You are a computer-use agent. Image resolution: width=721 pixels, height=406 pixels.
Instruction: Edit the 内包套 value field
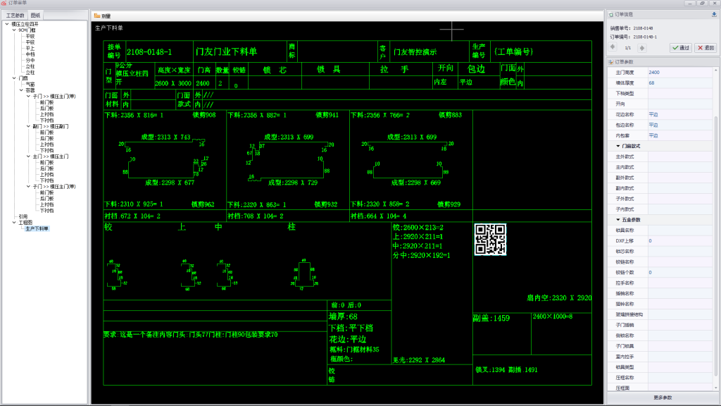[681, 136]
